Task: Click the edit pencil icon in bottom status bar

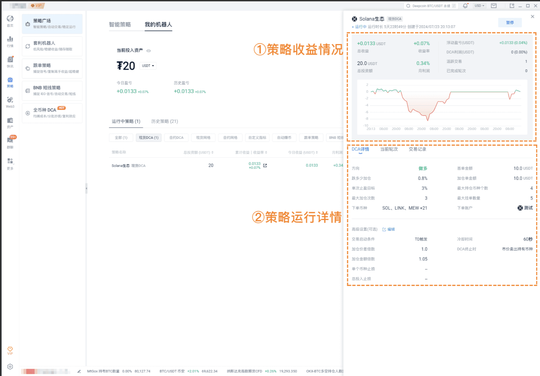Action: pos(79,371)
